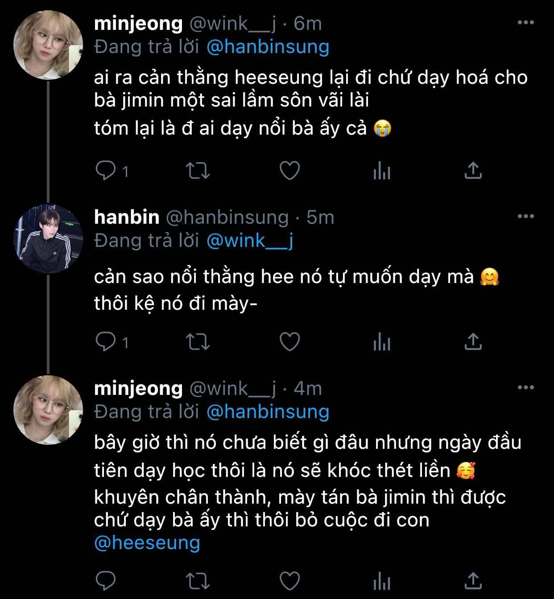
Task: Reply to minjeong's first tweet
Action: tap(106, 170)
